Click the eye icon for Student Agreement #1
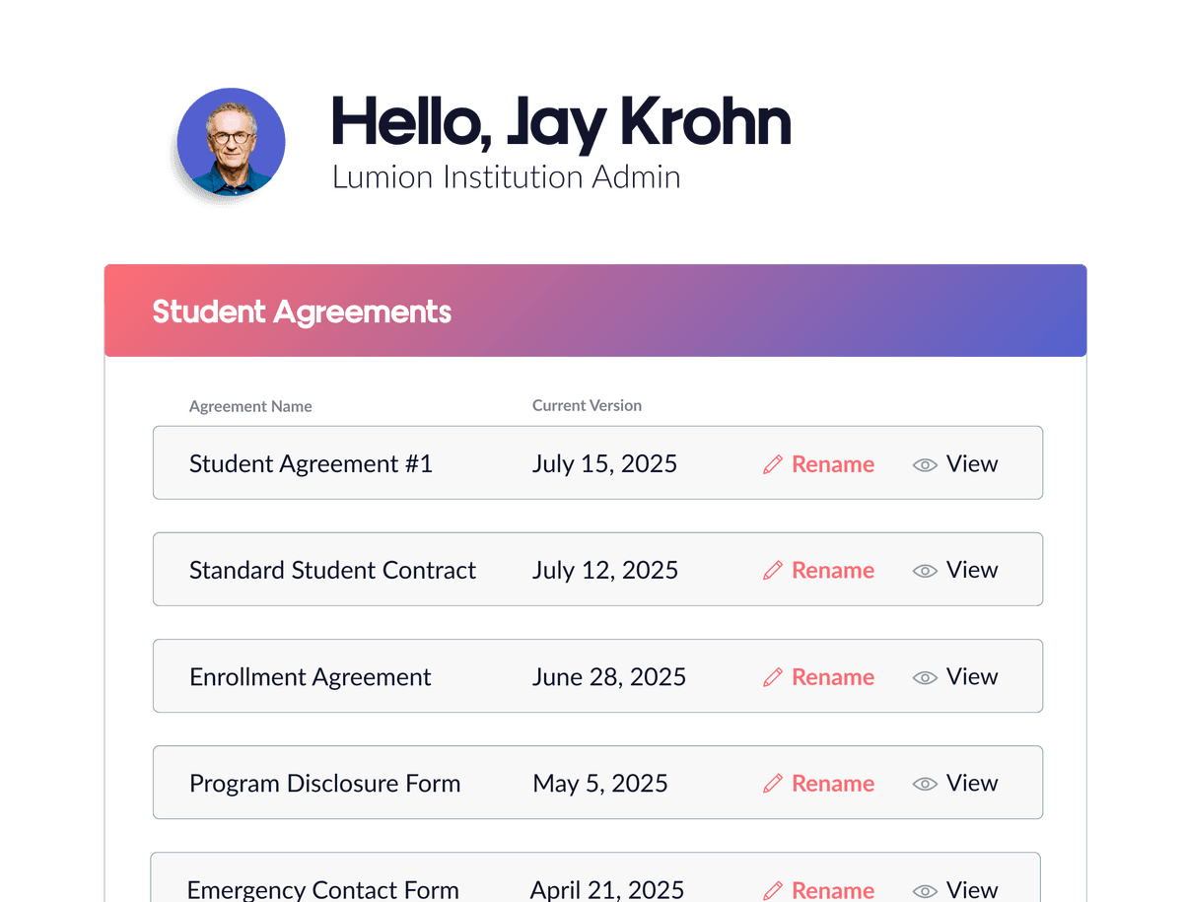Image resolution: width=1183 pixels, height=902 pixels. (x=925, y=463)
